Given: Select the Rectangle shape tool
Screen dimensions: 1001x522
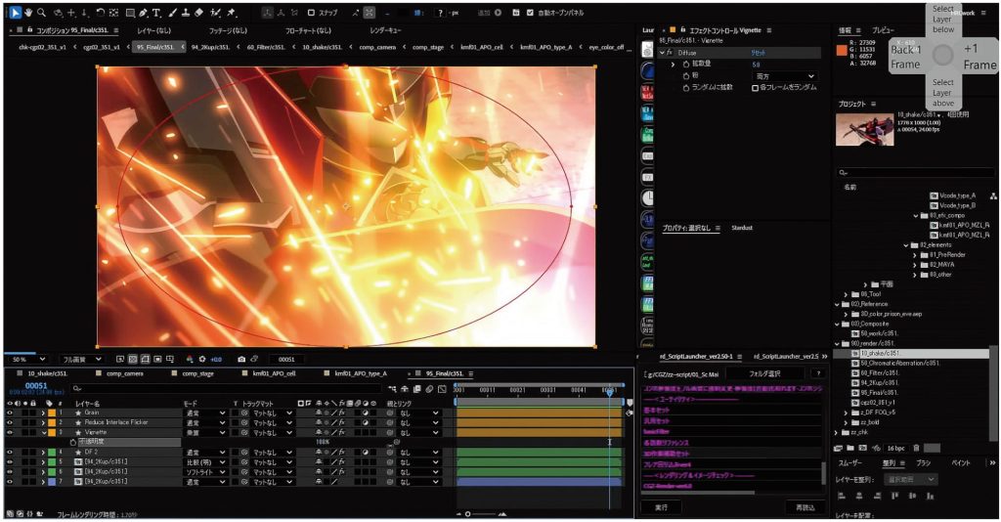Looking at the screenshot, I should [x=130, y=12].
